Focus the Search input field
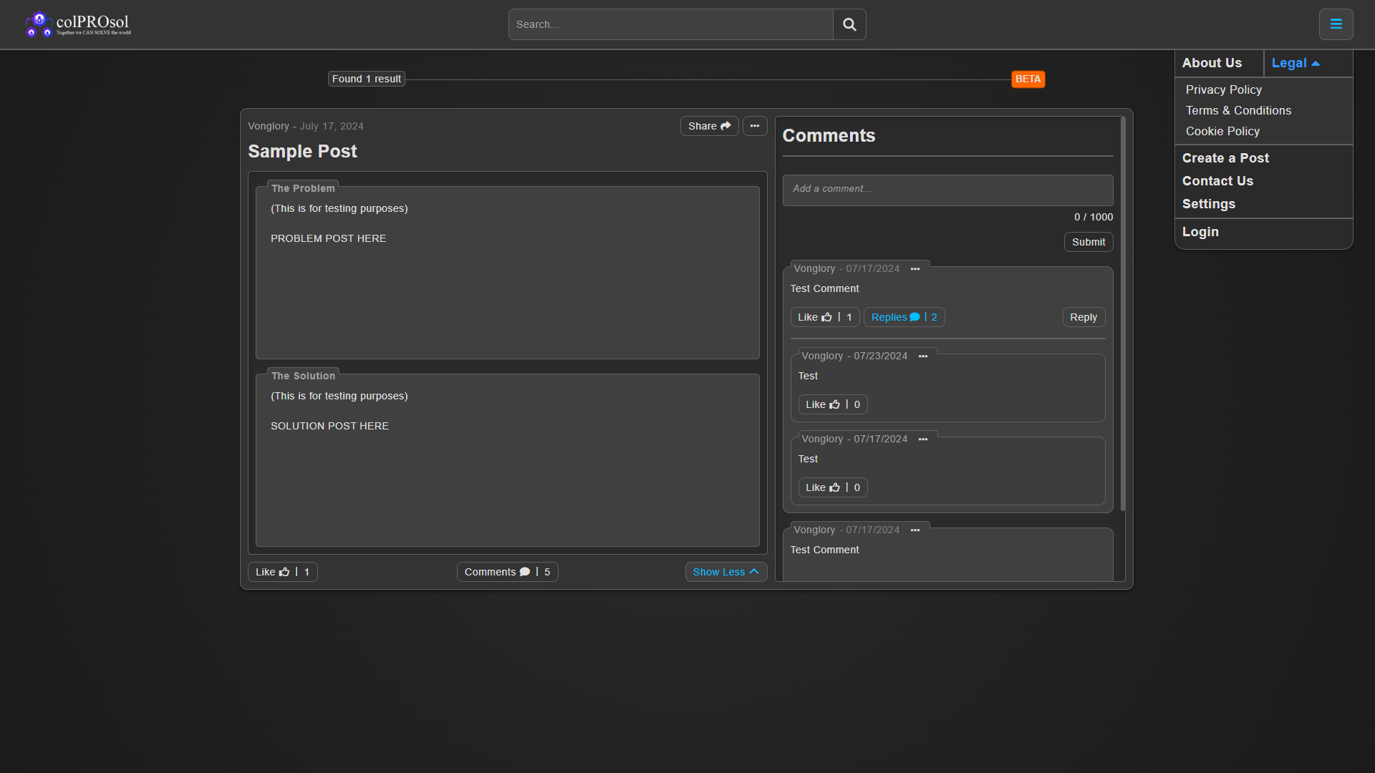The width and height of the screenshot is (1375, 773). (670, 24)
